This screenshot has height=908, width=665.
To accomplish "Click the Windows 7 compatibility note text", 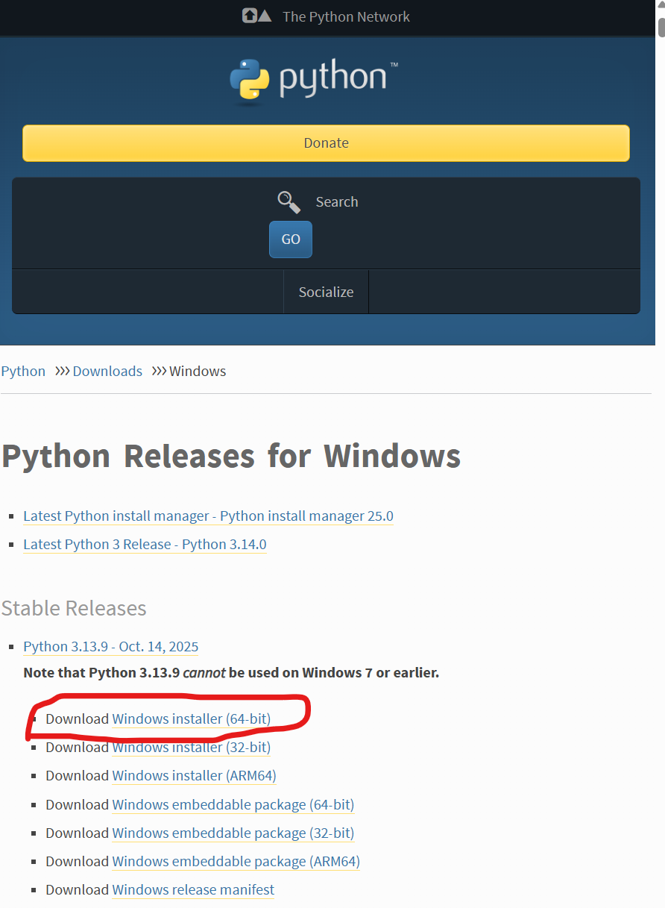I will [x=231, y=673].
